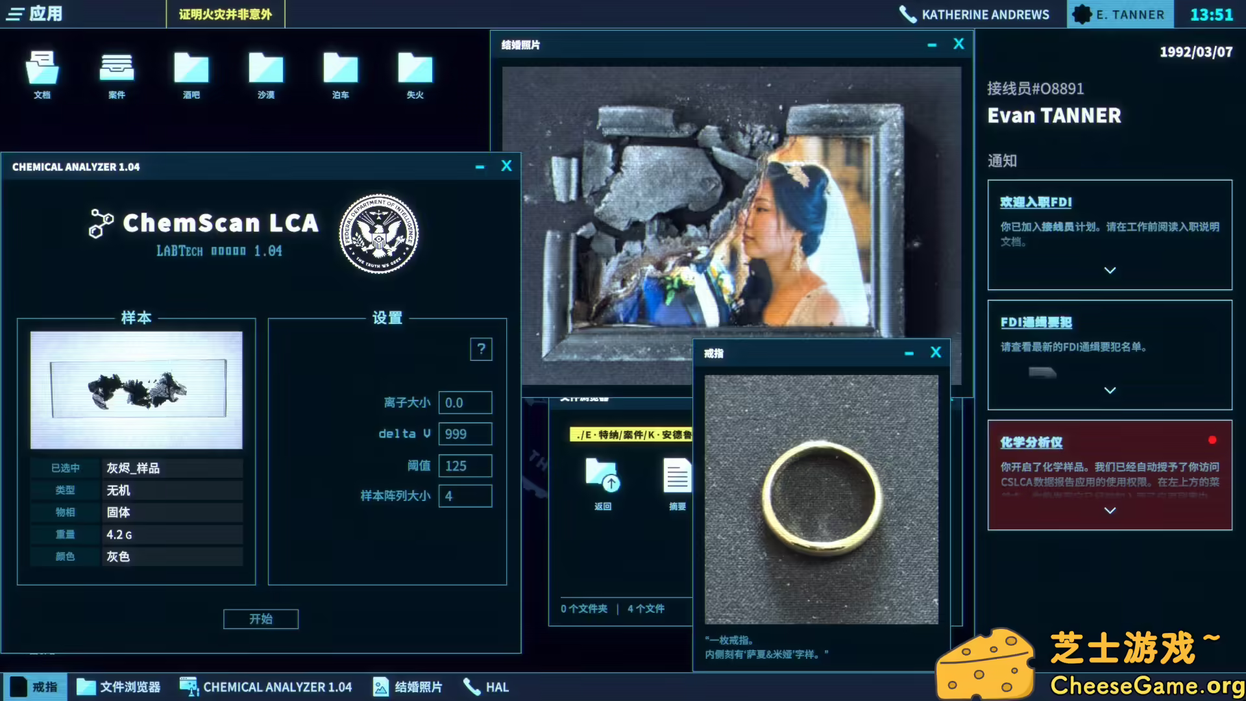
Task: Open the 文档 documents icon
Action: 42,69
